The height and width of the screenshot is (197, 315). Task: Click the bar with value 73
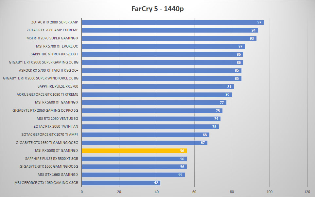150,127
